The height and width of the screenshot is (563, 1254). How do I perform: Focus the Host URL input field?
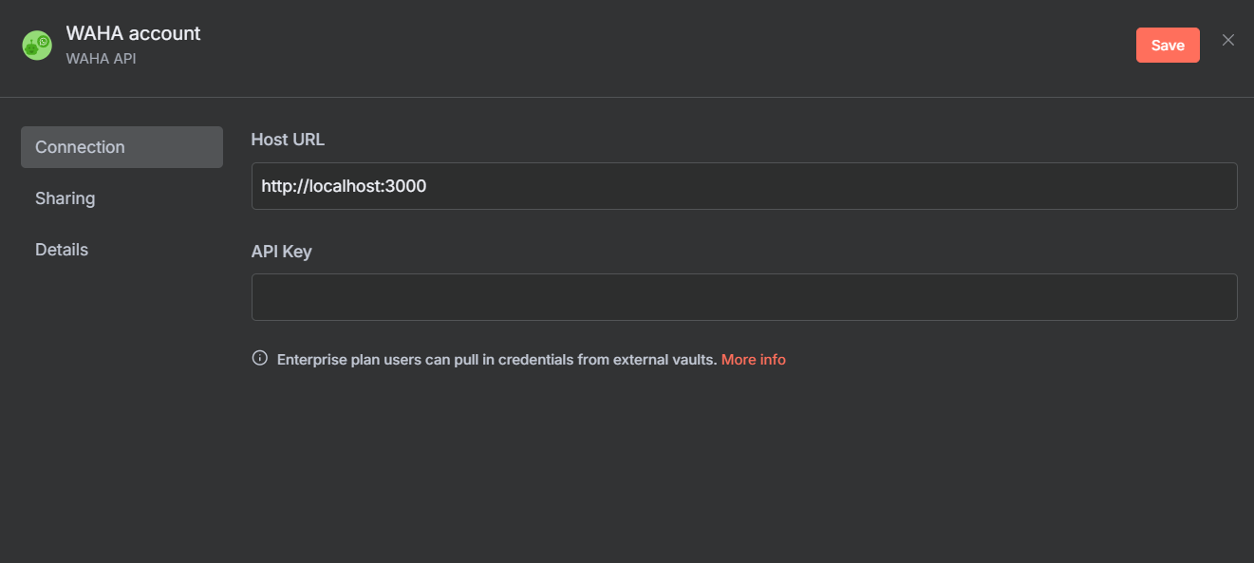point(744,186)
